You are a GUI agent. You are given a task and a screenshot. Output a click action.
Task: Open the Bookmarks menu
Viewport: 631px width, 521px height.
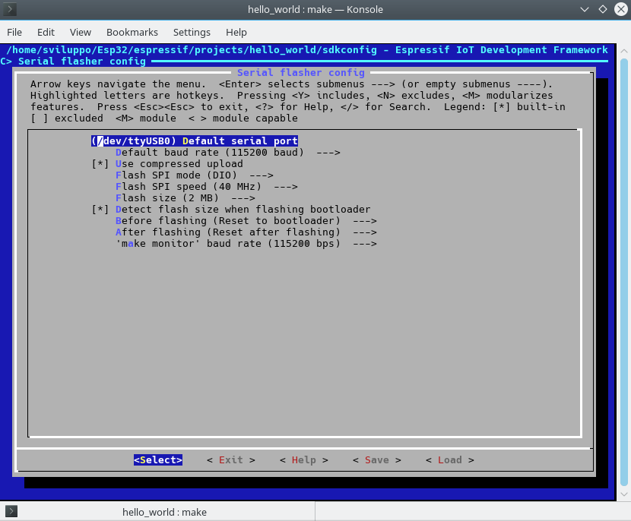click(x=132, y=32)
